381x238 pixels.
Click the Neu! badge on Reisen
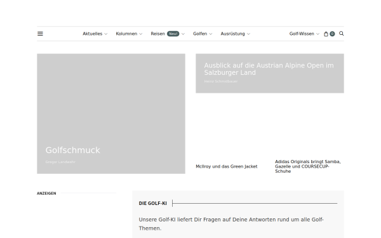pyautogui.click(x=173, y=34)
